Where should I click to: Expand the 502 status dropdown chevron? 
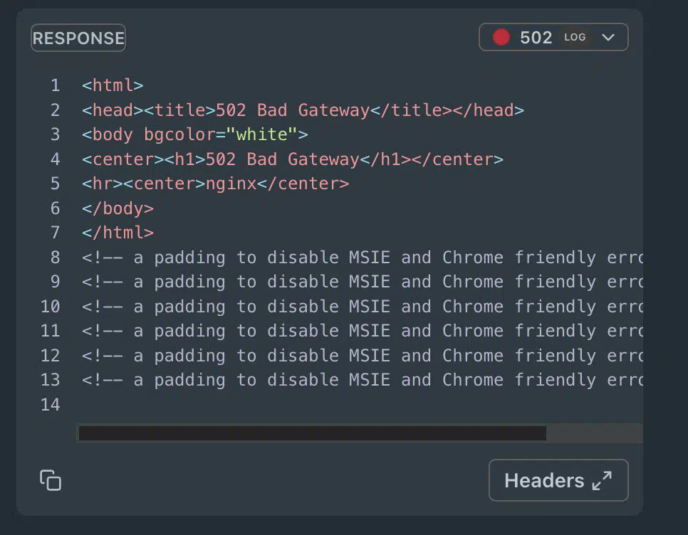608,37
